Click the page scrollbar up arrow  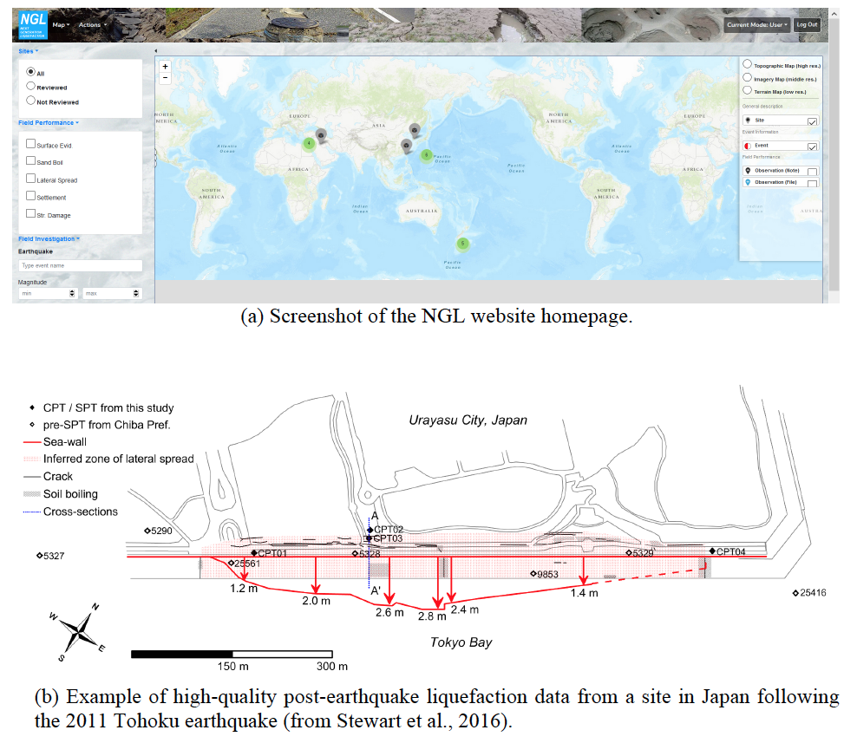coord(834,14)
